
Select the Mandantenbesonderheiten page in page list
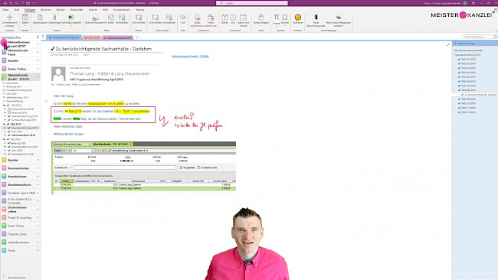468,50
